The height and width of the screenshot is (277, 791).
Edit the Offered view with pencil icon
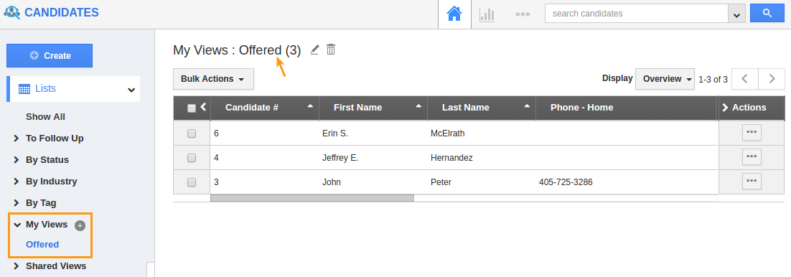315,50
